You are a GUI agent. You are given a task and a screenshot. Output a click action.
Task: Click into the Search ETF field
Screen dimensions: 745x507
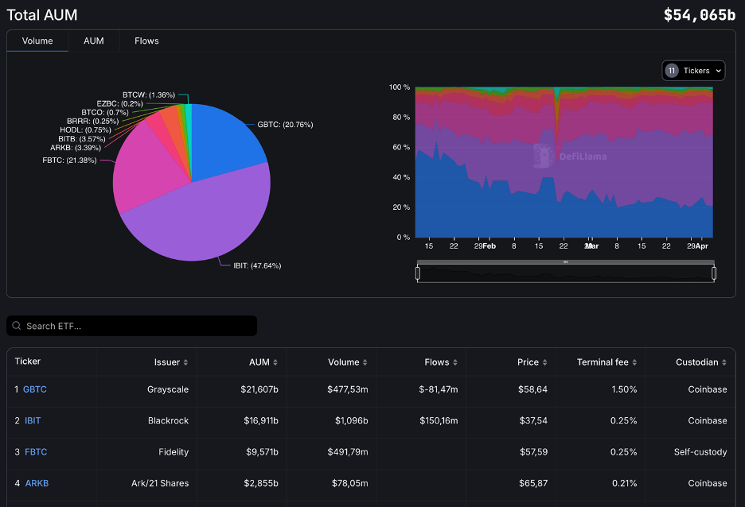coord(131,326)
